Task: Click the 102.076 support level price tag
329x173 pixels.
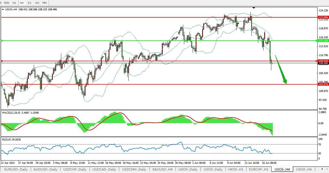Action: (x=323, y=84)
